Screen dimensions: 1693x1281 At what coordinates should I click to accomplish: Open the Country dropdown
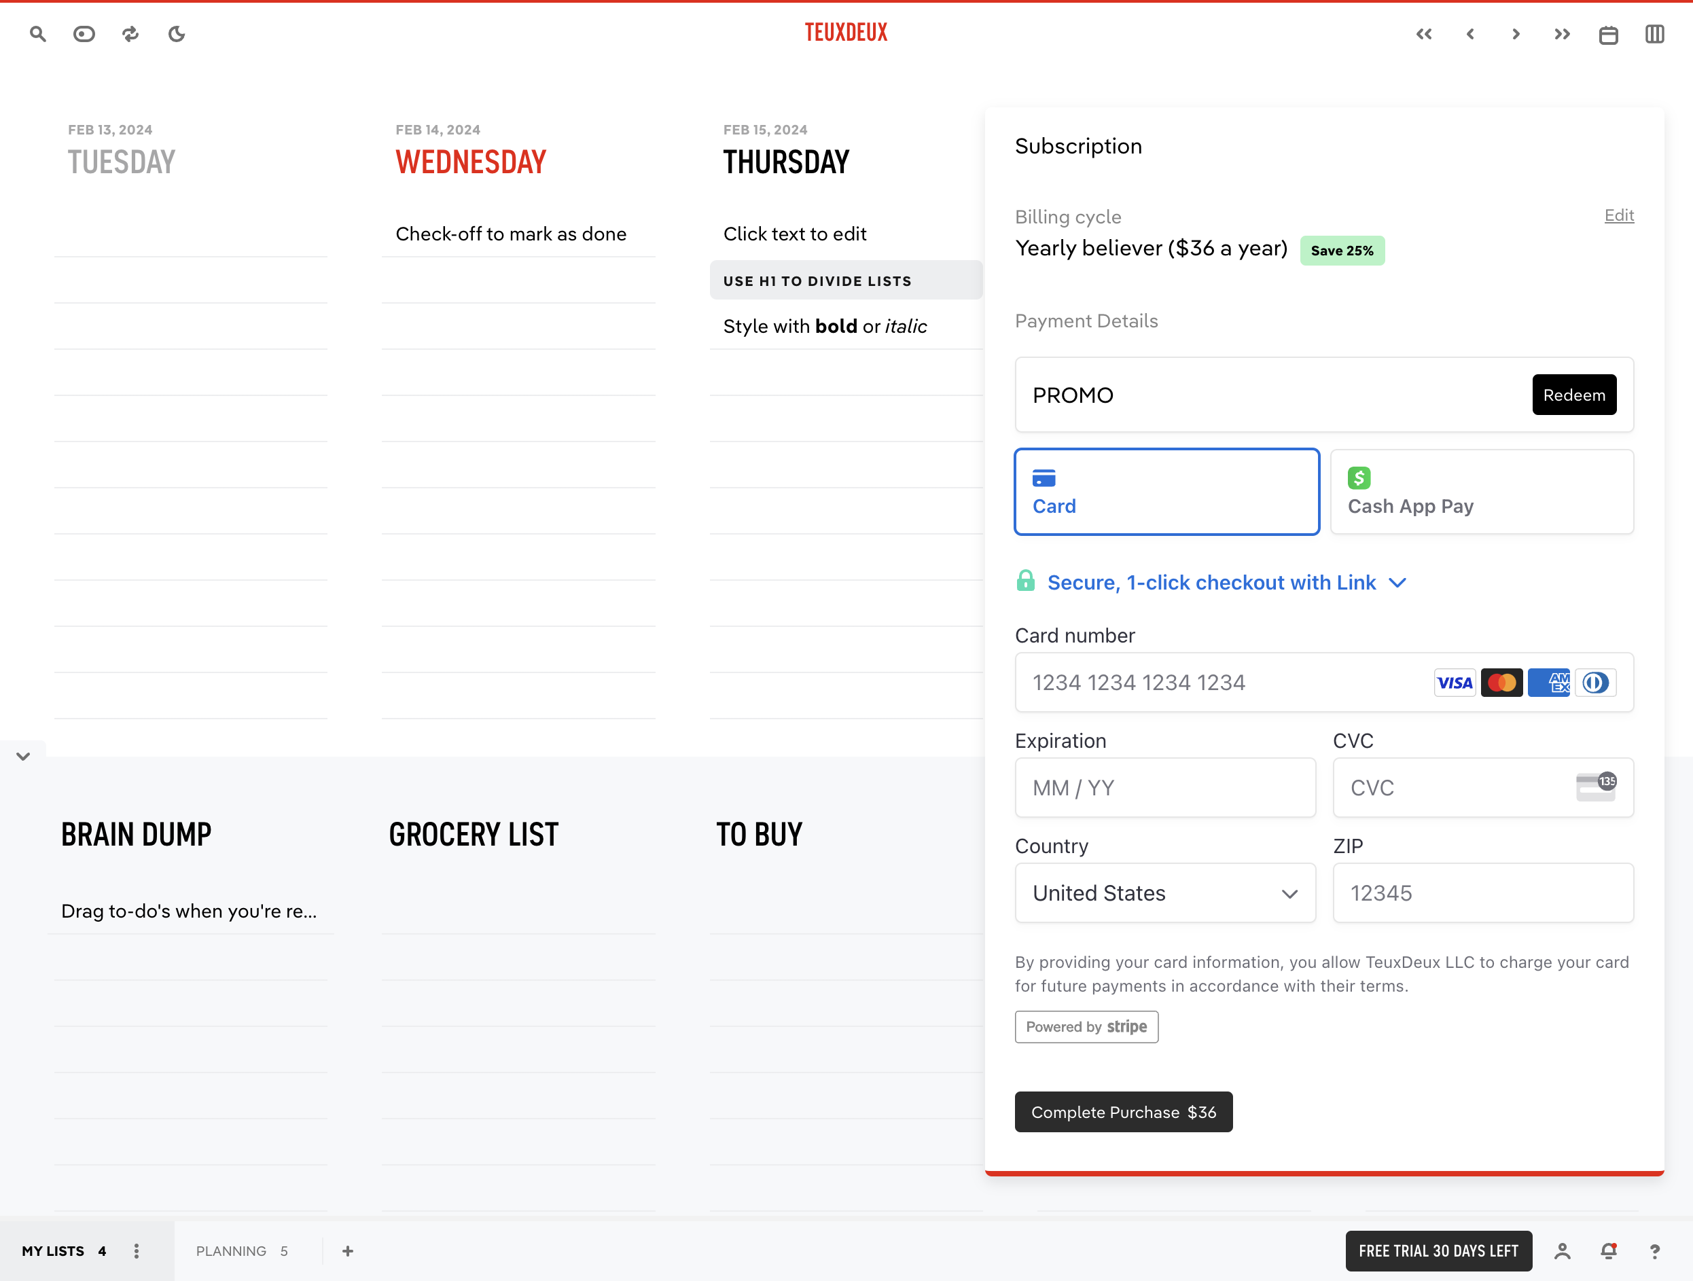(1165, 893)
